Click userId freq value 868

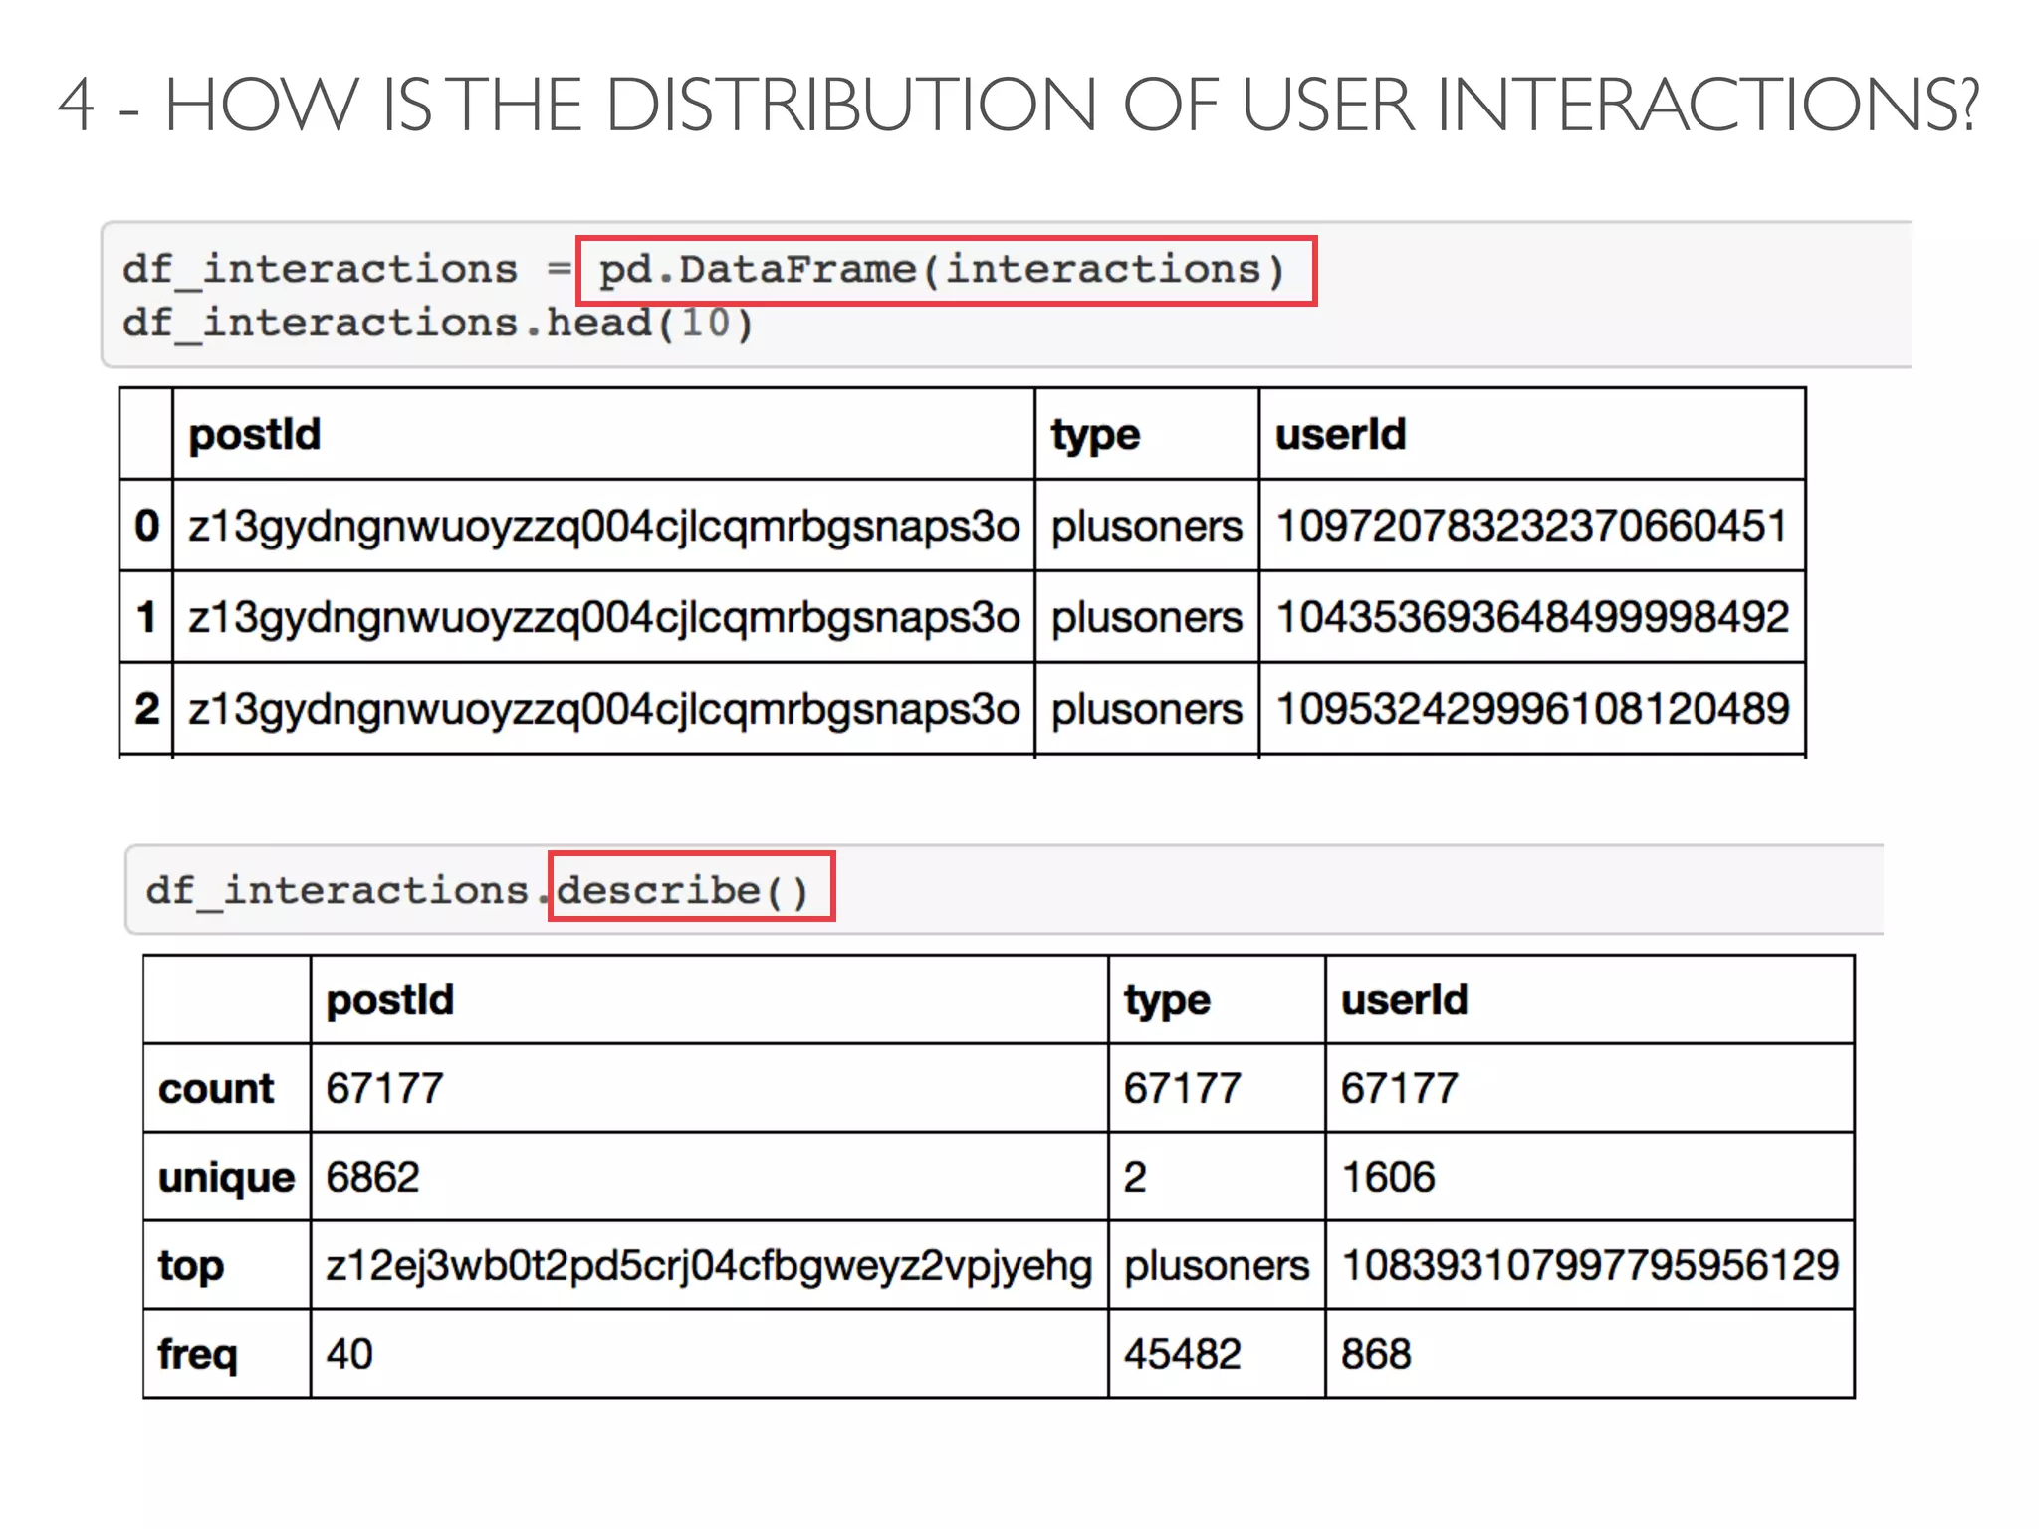point(1376,1354)
